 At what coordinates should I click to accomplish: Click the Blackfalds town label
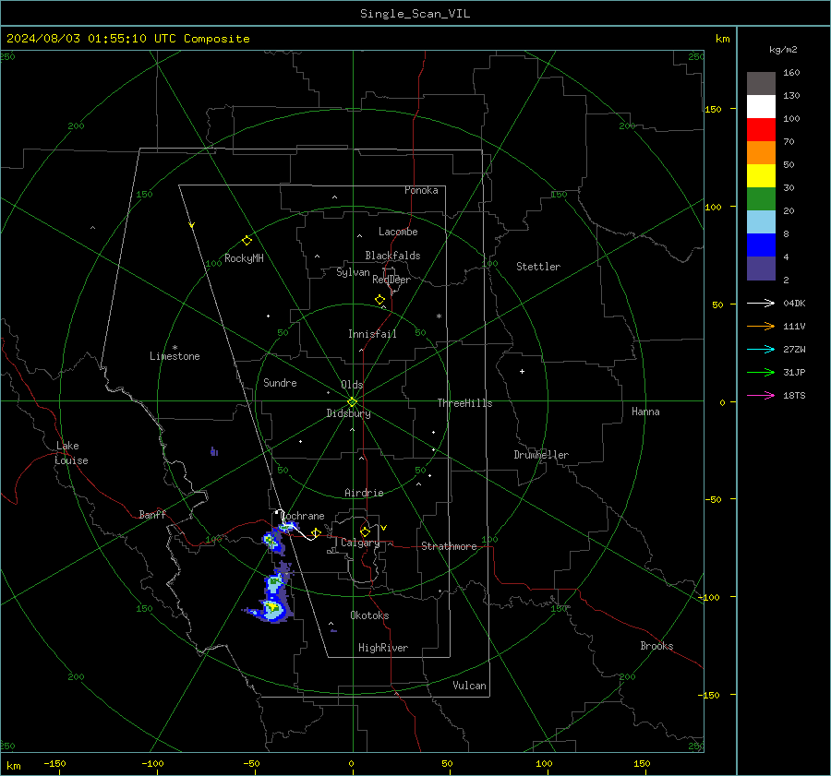point(392,256)
